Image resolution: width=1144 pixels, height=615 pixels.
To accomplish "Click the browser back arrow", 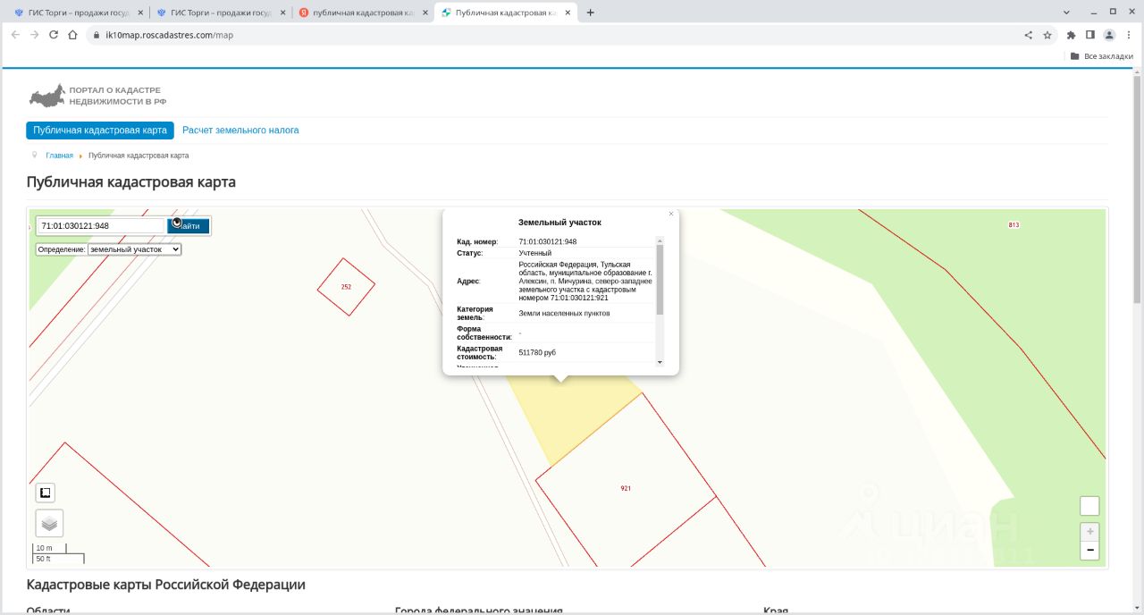I will tap(15, 35).
